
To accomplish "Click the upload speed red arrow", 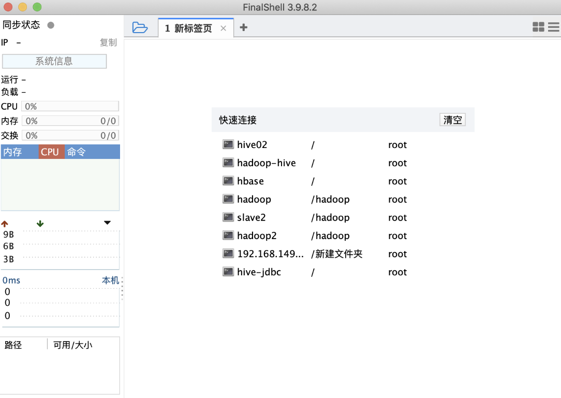I will 5,224.
